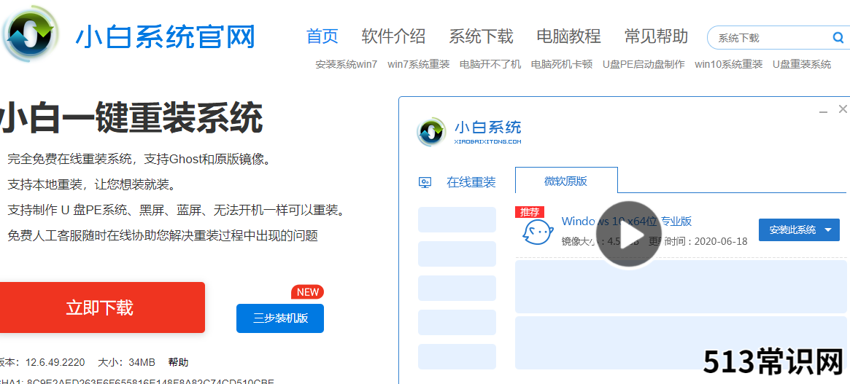Open the 帮助 link near version info

point(178,362)
